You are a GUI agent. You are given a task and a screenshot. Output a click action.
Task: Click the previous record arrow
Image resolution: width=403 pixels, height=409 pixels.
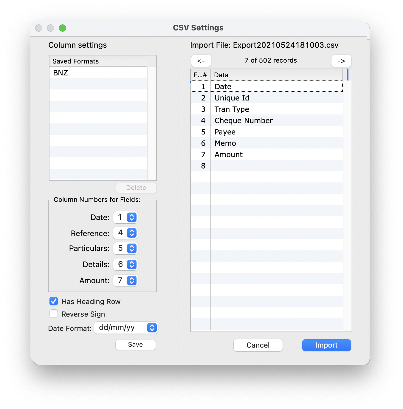coord(201,61)
